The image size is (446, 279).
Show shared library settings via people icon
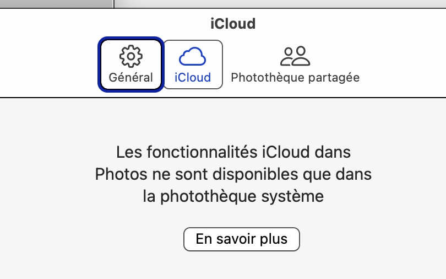(x=295, y=56)
